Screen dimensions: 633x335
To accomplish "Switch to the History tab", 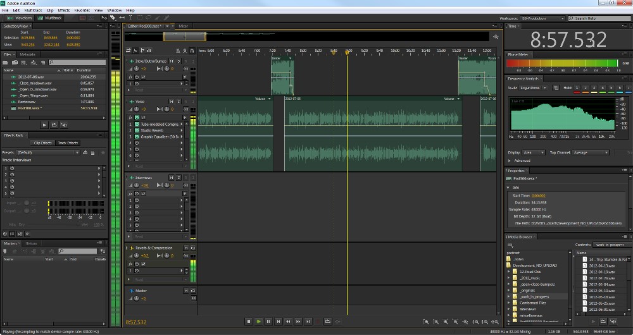I will click(31, 243).
